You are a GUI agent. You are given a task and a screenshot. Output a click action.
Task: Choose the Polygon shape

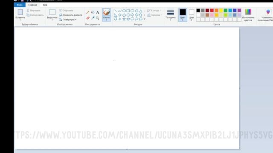(136, 11)
